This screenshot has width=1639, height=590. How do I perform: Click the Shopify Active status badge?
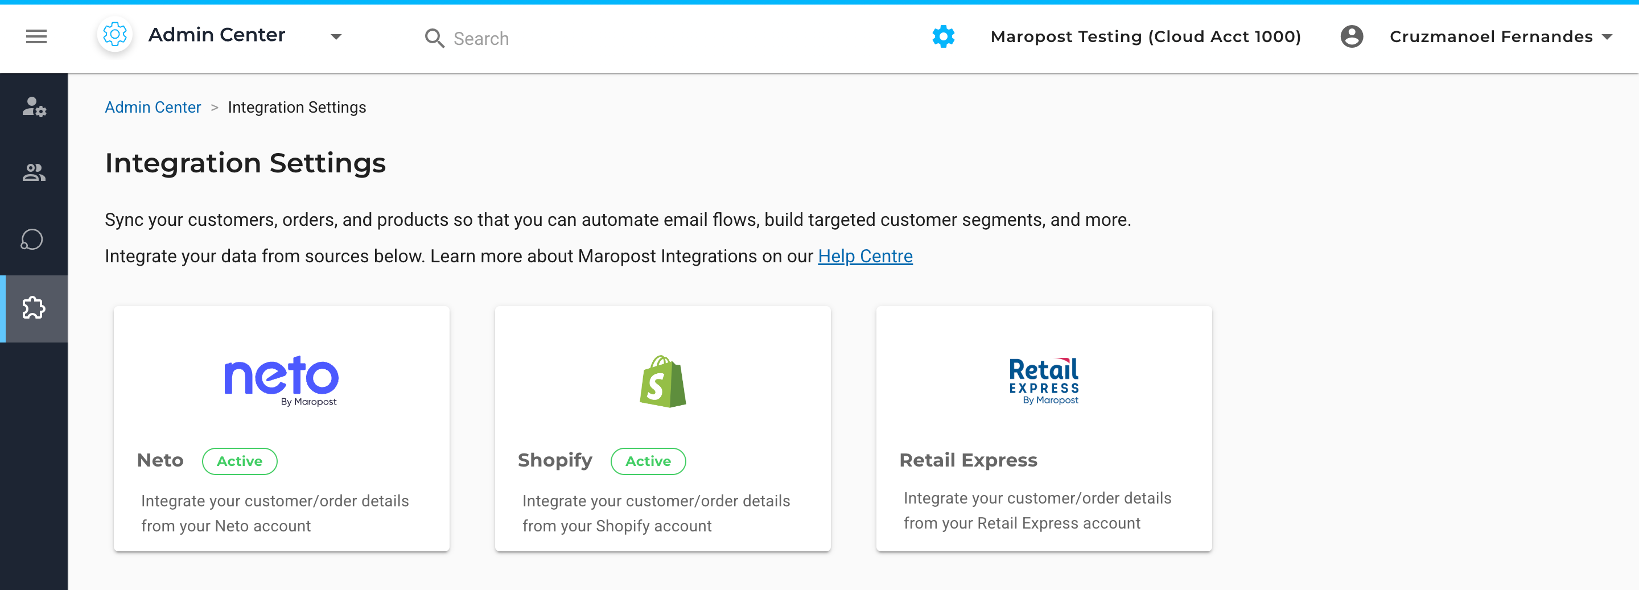coord(648,461)
